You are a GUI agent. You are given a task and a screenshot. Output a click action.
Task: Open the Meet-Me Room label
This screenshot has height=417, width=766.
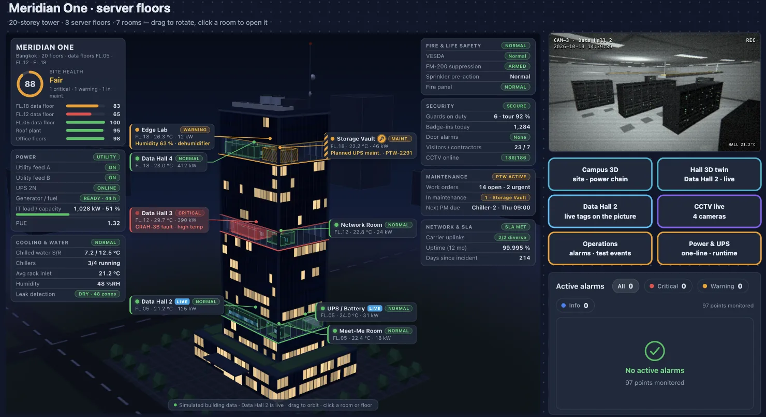pos(372,334)
